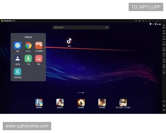
Task: Launch the 武林闲侠 game in the dock
Action: pyautogui.click(x=81, y=103)
